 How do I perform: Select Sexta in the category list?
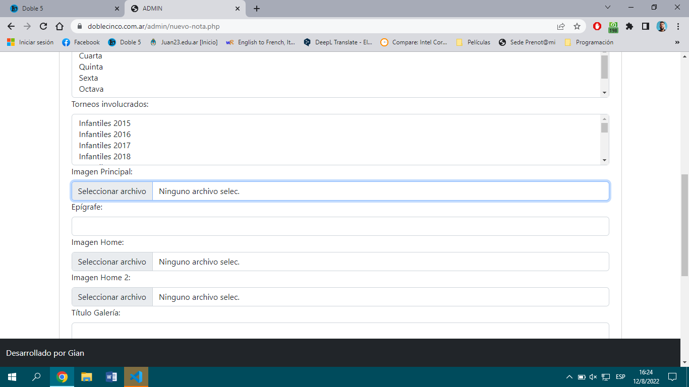(x=88, y=78)
